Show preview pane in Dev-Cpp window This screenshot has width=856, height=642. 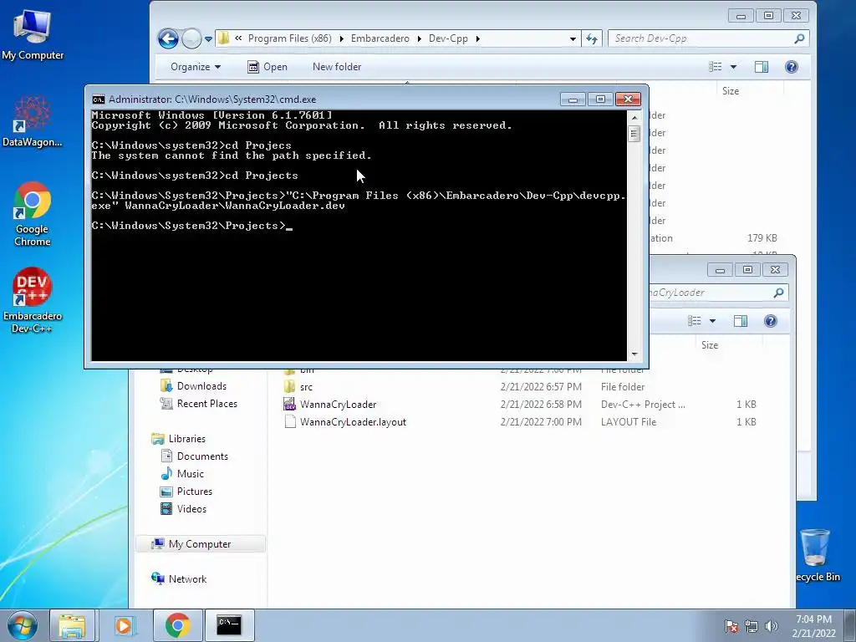[x=761, y=67]
